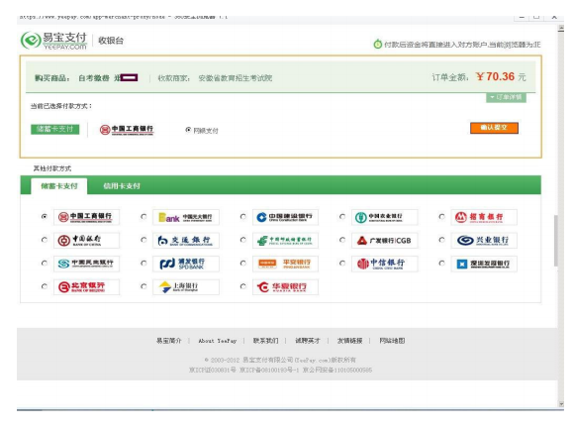Click ICBC bank logo in bank grid
The height and width of the screenshot is (430, 573).
pos(87,217)
